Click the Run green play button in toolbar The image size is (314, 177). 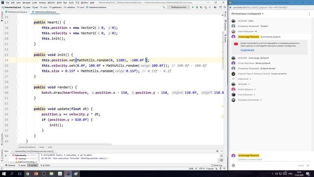click(x=193, y=7)
